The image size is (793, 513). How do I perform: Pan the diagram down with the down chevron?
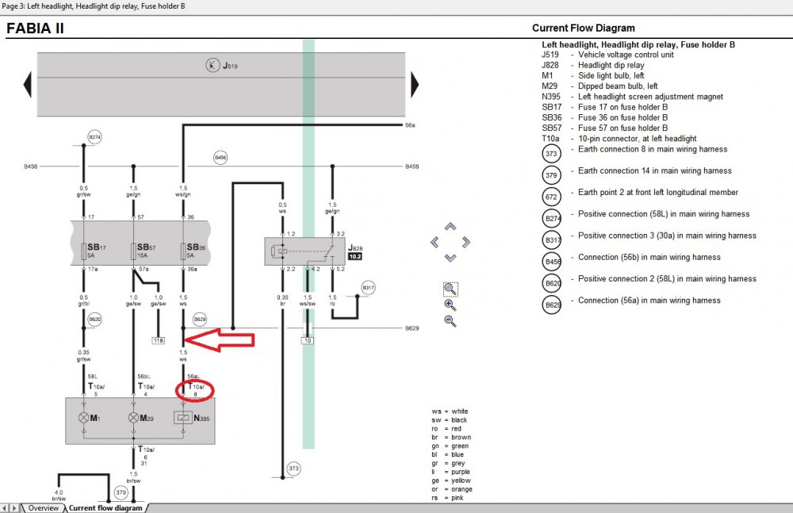coord(450,258)
